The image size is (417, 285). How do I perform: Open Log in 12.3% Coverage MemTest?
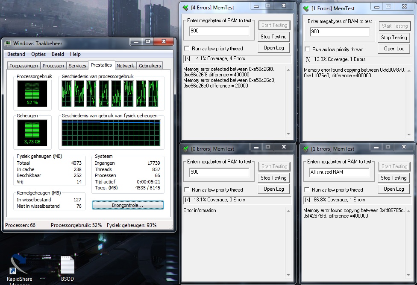click(x=394, y=49)
